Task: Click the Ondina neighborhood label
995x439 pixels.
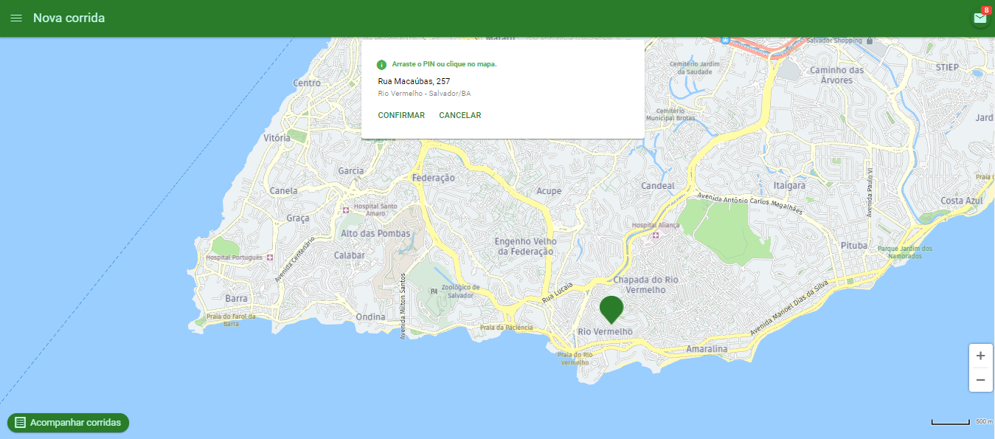Action: pos(370,317)
